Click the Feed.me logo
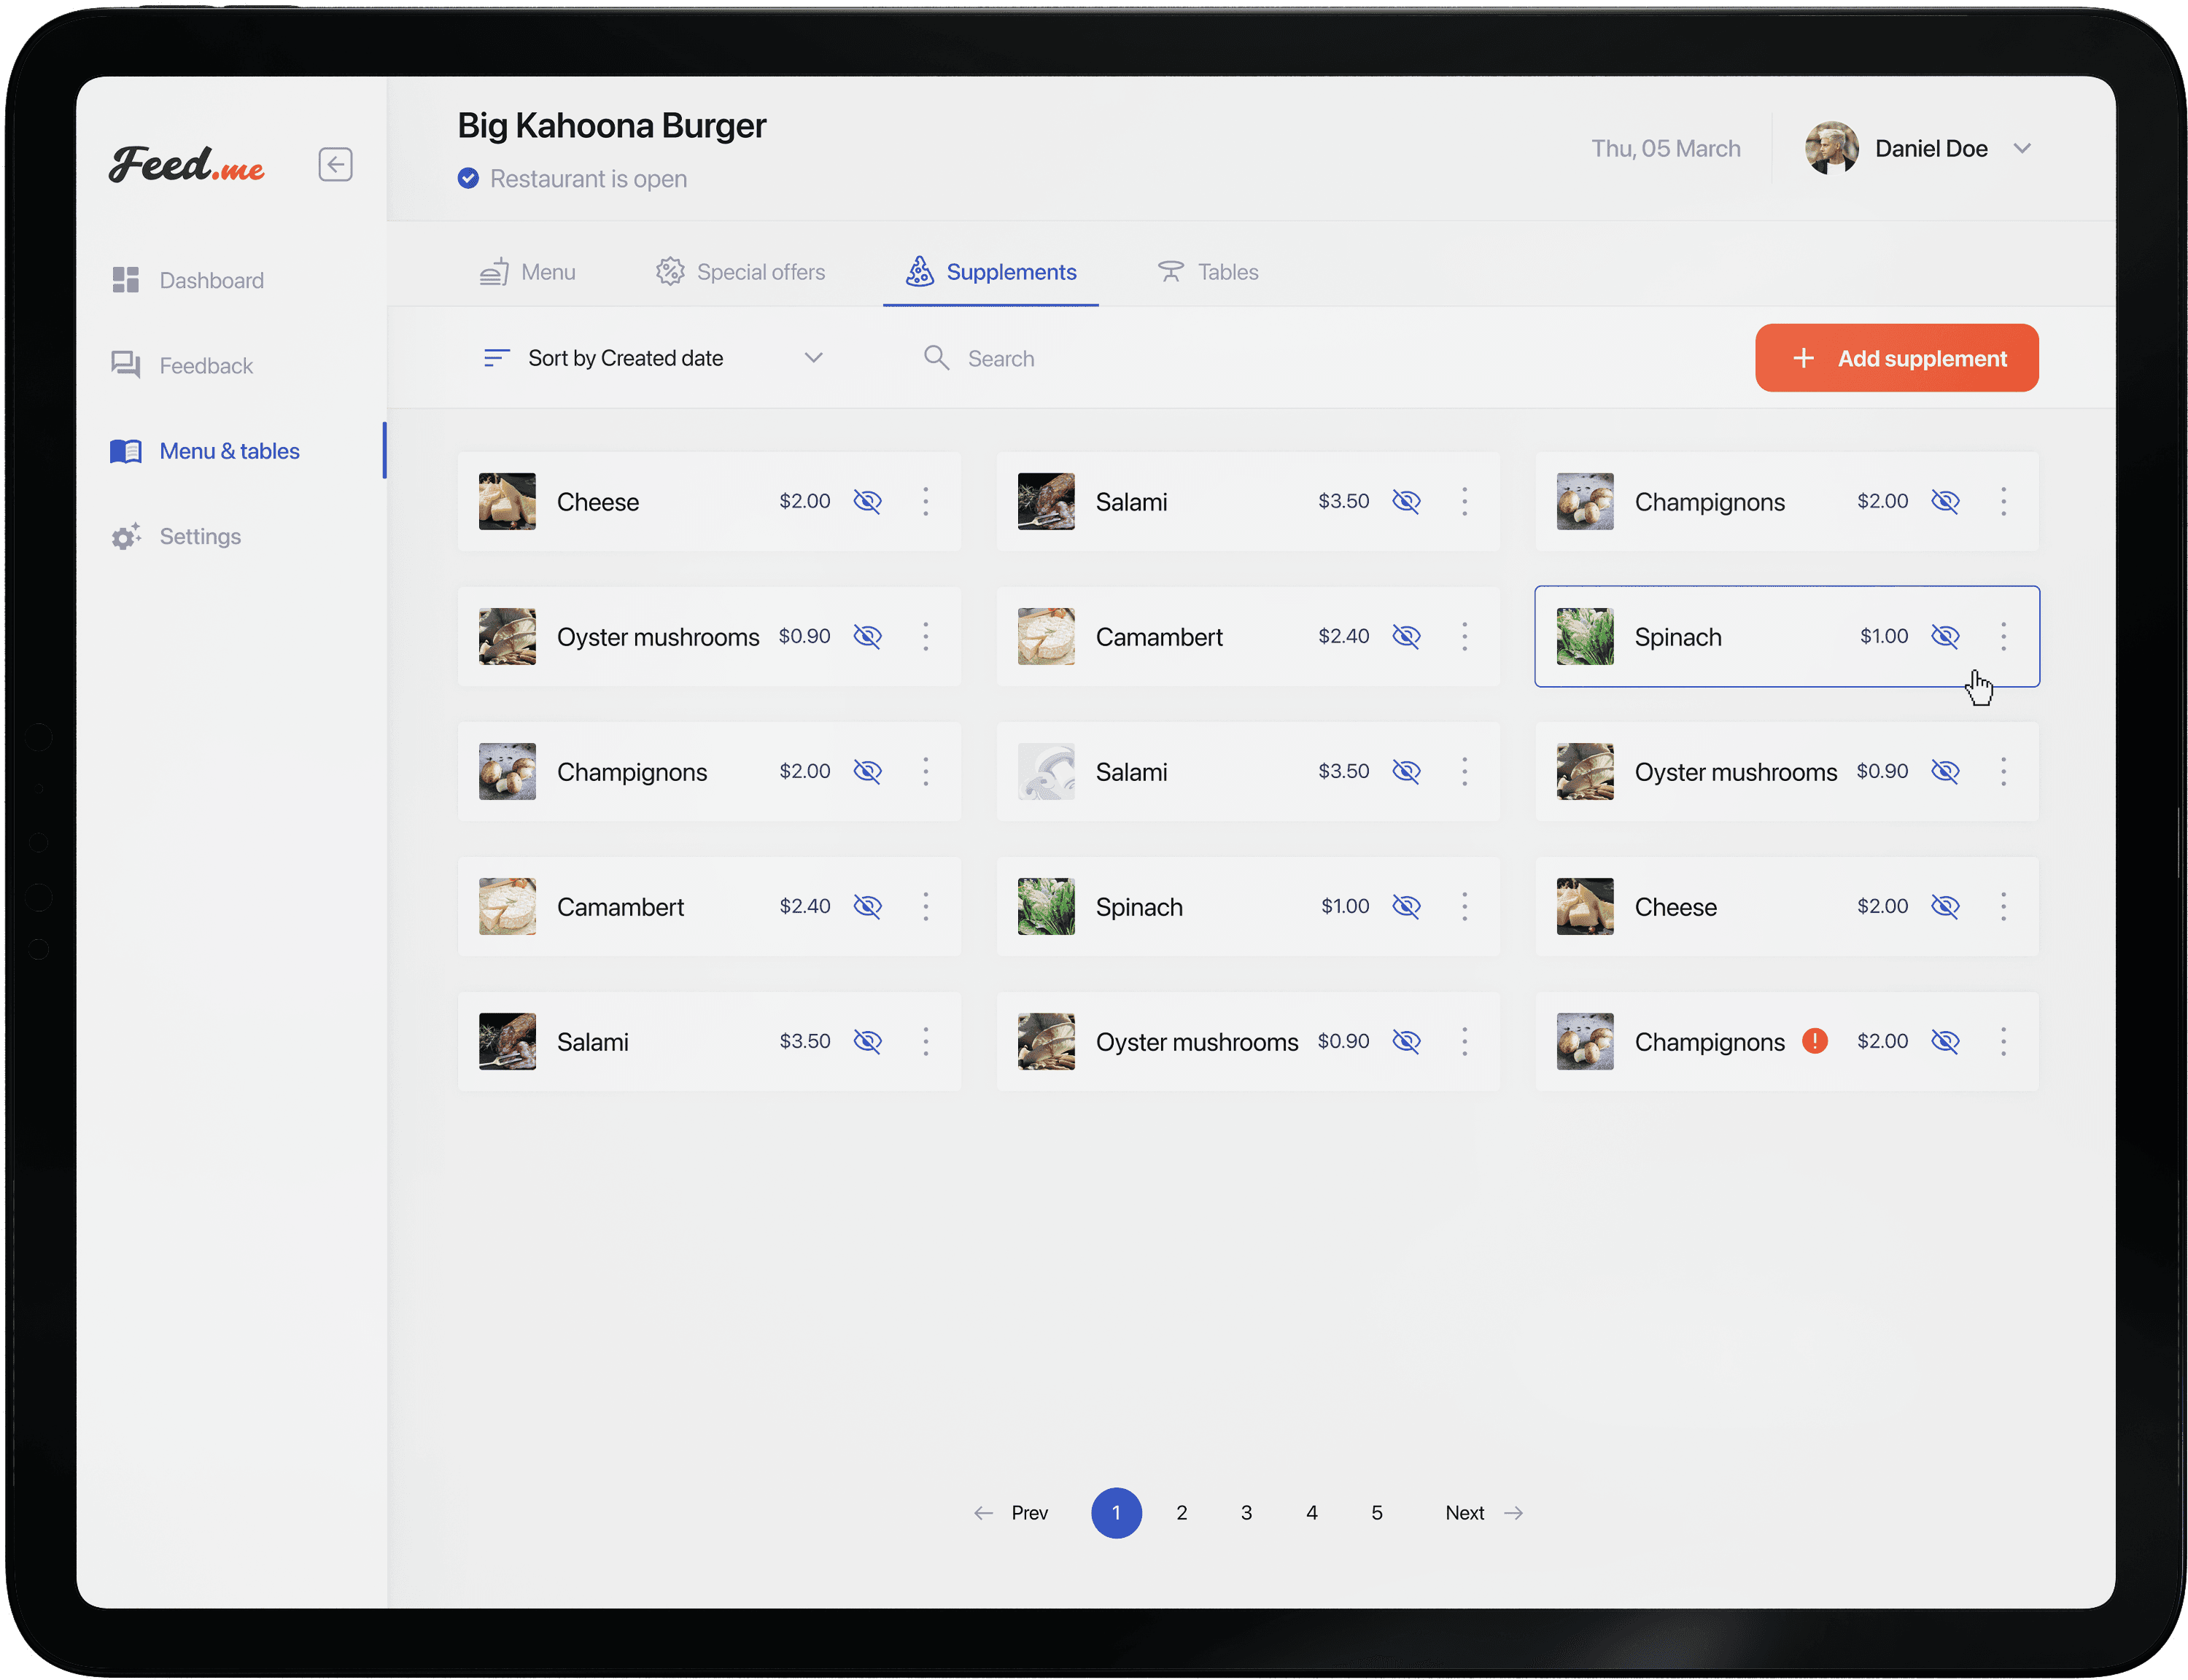Screen dimensions: 2188x1680 click(187, 164)
